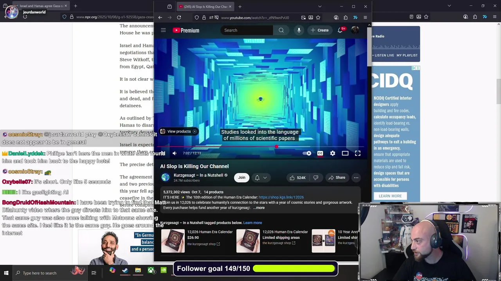Open YouTube guide hamburger menu
501x281 pixels.
click(163, 30)
